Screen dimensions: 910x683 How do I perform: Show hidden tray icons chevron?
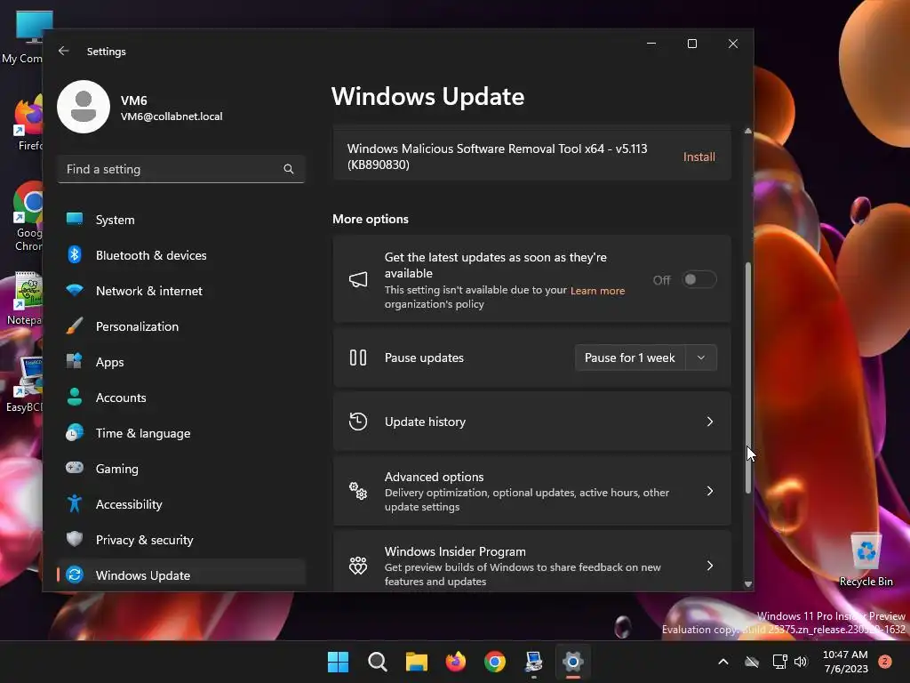[723, 662]
